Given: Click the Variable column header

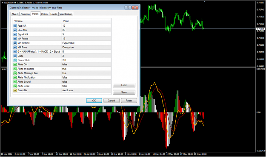Looking at the screenshot, I should click(37, 21).
